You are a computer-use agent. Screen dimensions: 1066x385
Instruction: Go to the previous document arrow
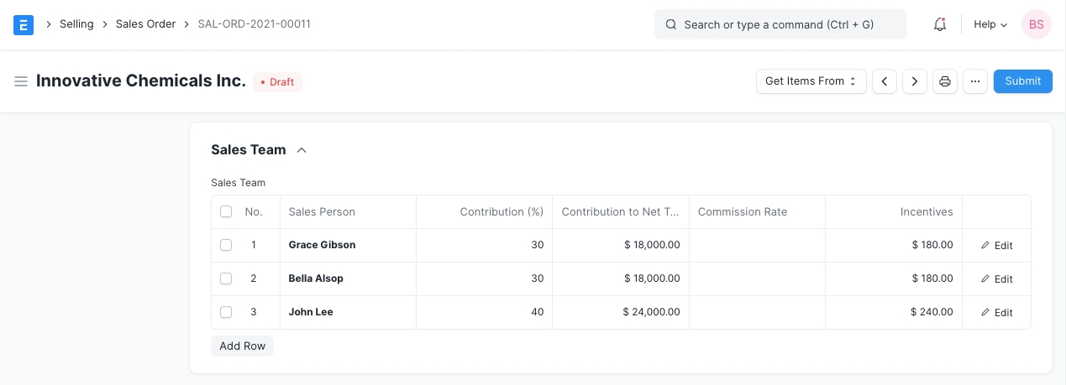coord(885,81)
